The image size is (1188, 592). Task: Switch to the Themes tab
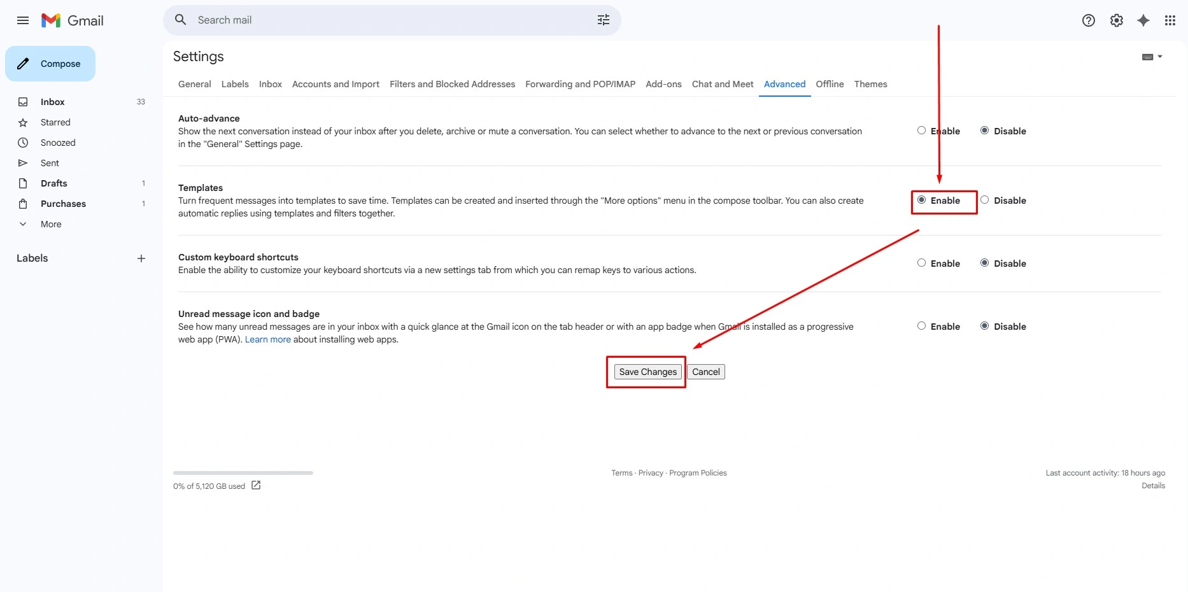tap(870, 84)
